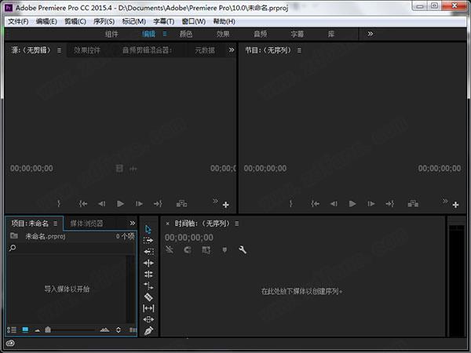This screenshot has height=353, width=471.
Task: Open Program panel menu icon
Action: 299,50
